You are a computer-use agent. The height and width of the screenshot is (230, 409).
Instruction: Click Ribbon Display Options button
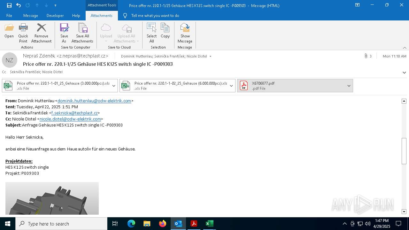click(x=357, y=5)
